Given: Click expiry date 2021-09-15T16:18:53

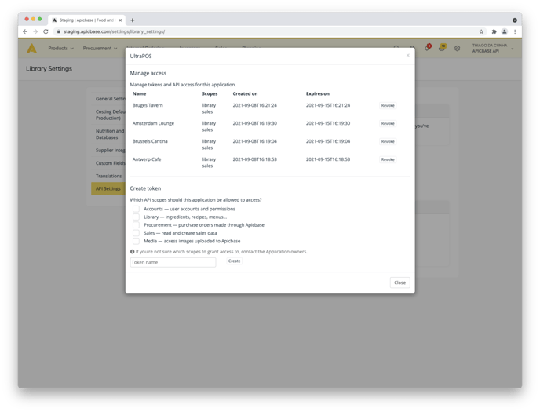Looking at the screenshot, I should click(x=328, y=159).
